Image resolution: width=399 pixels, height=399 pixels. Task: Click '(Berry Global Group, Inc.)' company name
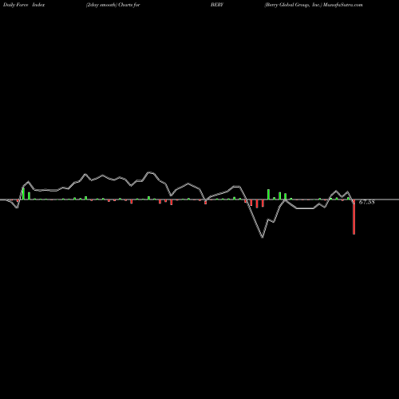tap(293, 5)
